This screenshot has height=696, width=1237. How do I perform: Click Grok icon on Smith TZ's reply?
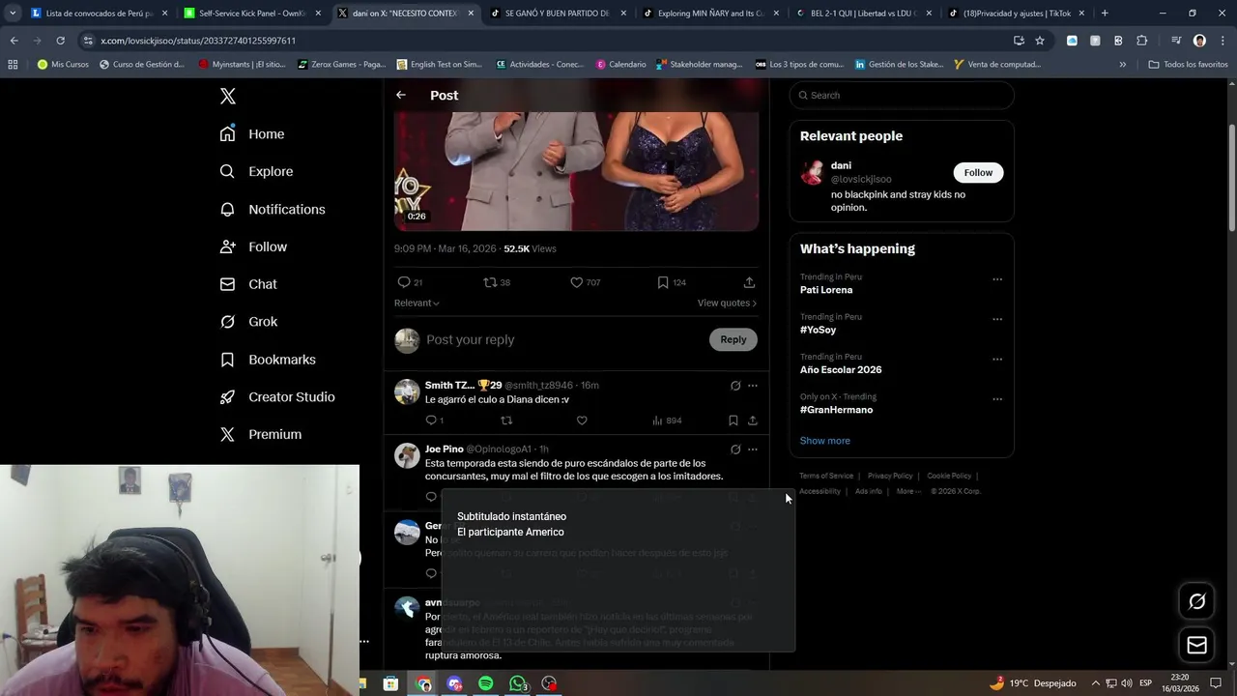(735, 386)
